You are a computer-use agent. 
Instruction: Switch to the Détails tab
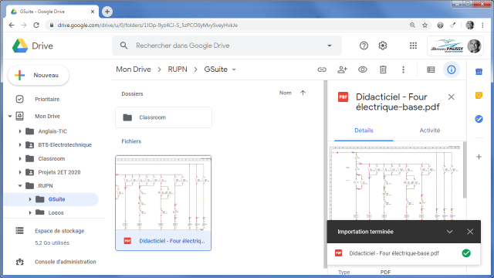click(364, 131)
